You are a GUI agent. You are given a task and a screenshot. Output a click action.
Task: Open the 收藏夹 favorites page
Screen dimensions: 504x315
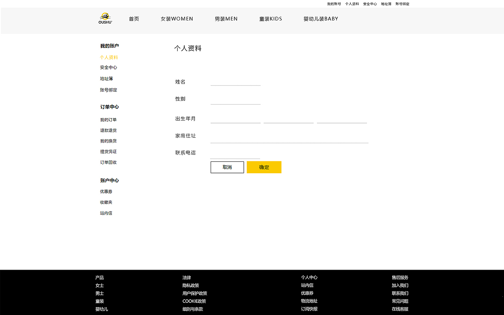106,202
